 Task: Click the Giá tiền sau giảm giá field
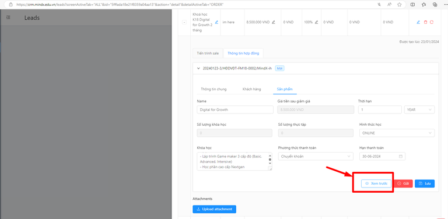point(316,110)
